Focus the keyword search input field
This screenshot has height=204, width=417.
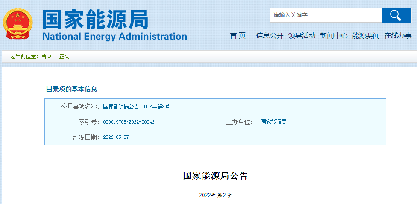325,15
